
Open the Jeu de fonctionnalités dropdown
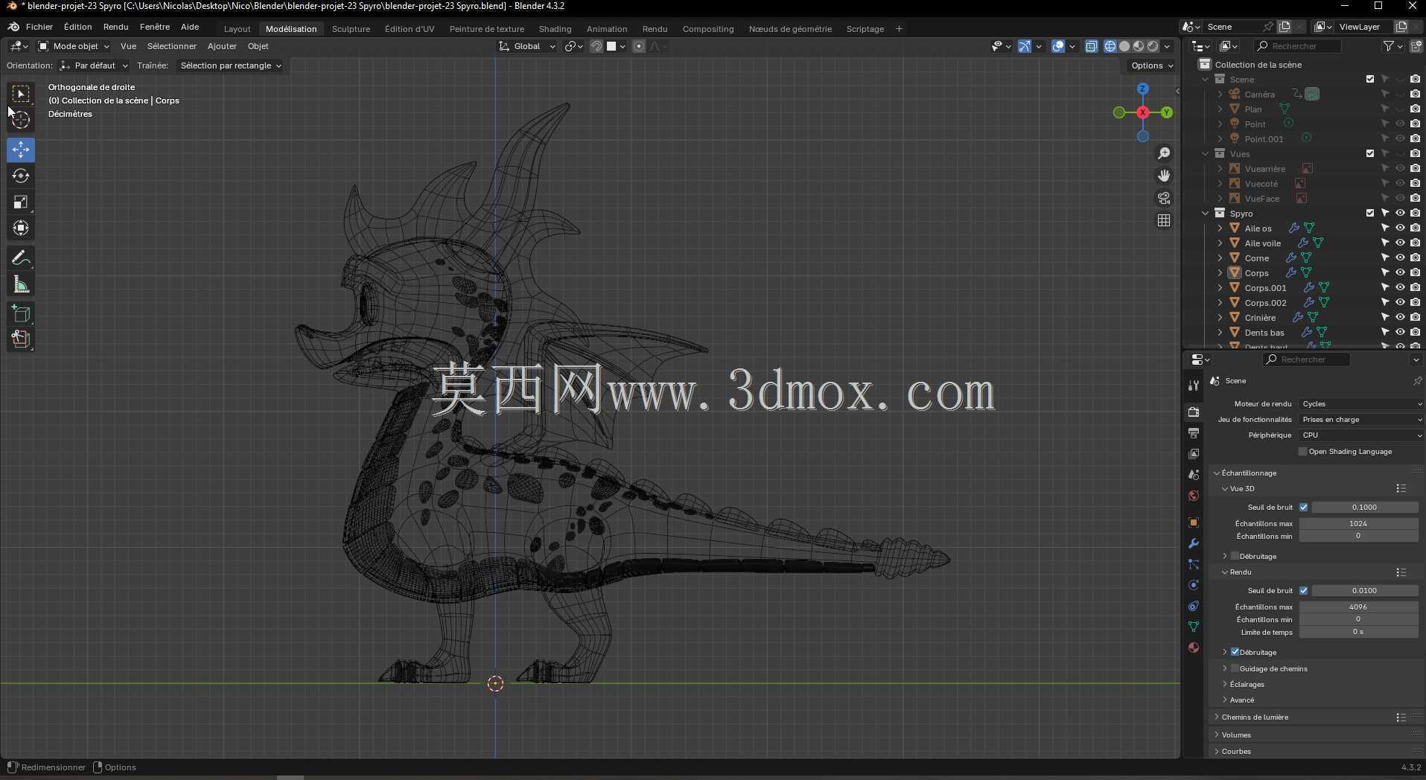(x=1361, y=420)
